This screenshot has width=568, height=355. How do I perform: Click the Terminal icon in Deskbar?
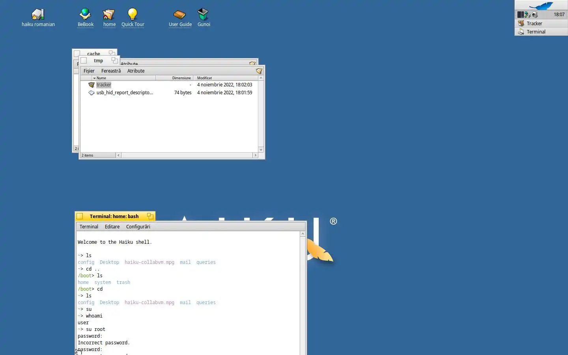pyautogui.click(x=521, y=32)
